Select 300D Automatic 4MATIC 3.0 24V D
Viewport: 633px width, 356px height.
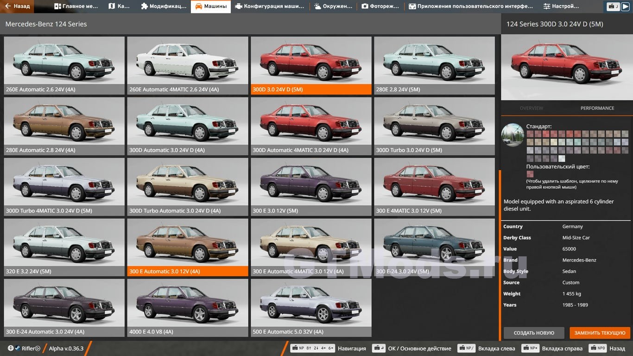(x=311, y=126)
